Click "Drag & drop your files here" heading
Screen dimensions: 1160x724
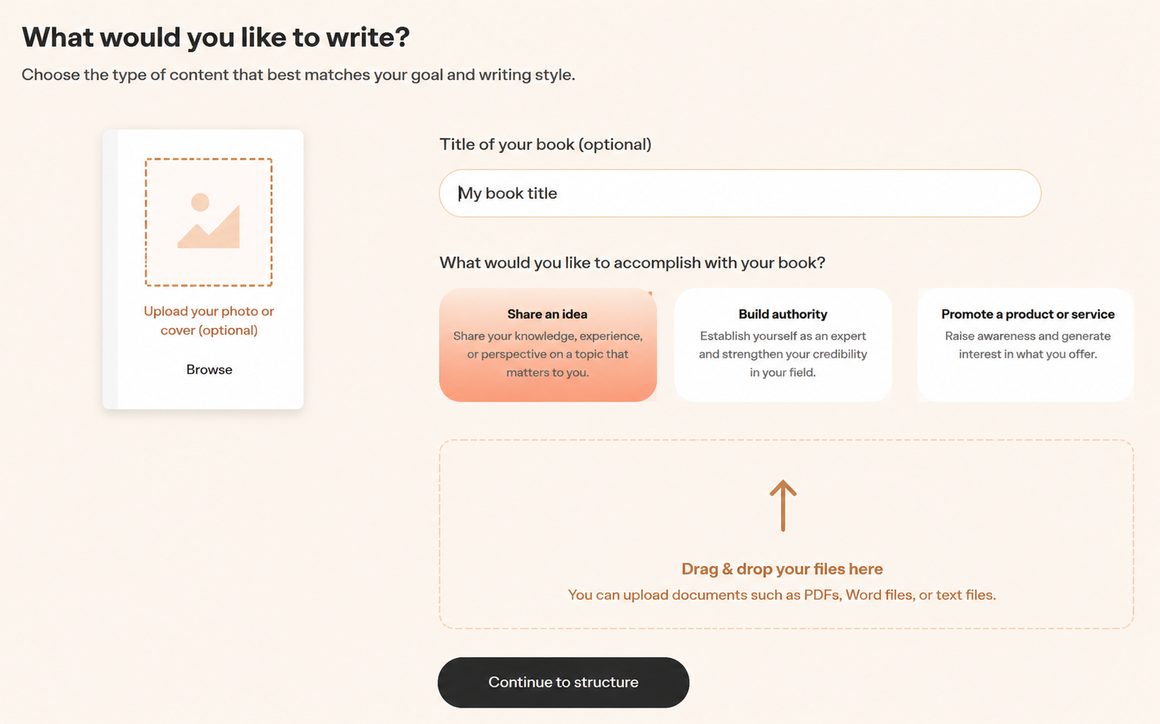(x=782, y=569)
